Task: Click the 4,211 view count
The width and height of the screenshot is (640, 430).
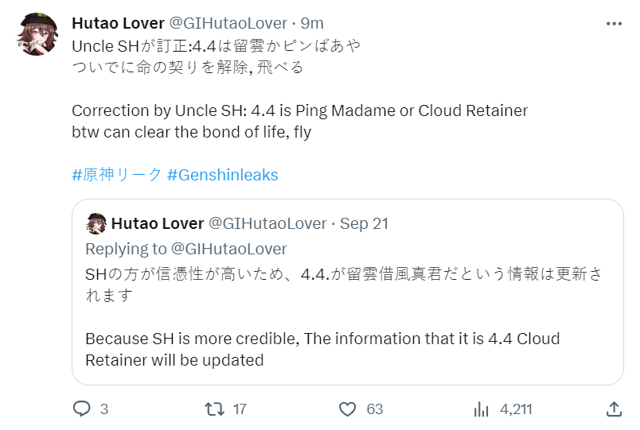Action: click(516, 409)
